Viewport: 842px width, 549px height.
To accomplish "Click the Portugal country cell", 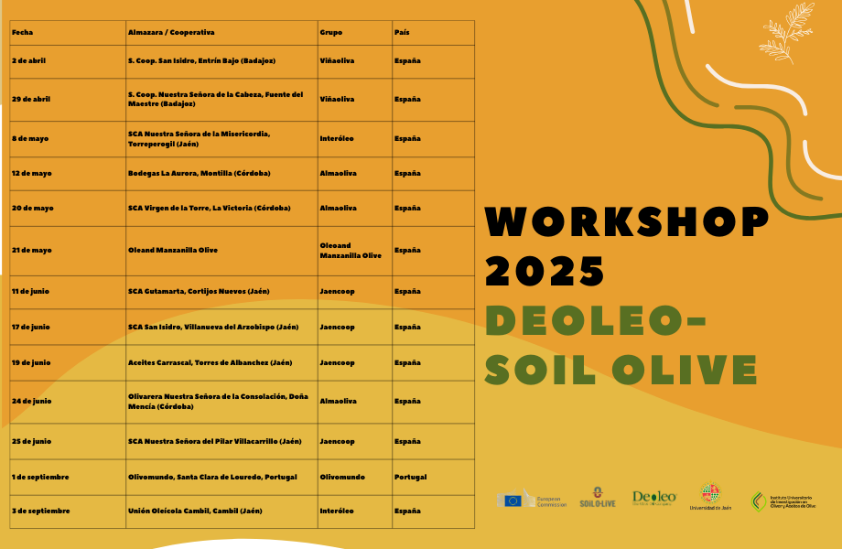I will point(410,477).
